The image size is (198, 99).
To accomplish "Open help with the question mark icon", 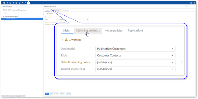I will [x=194, y=6].
